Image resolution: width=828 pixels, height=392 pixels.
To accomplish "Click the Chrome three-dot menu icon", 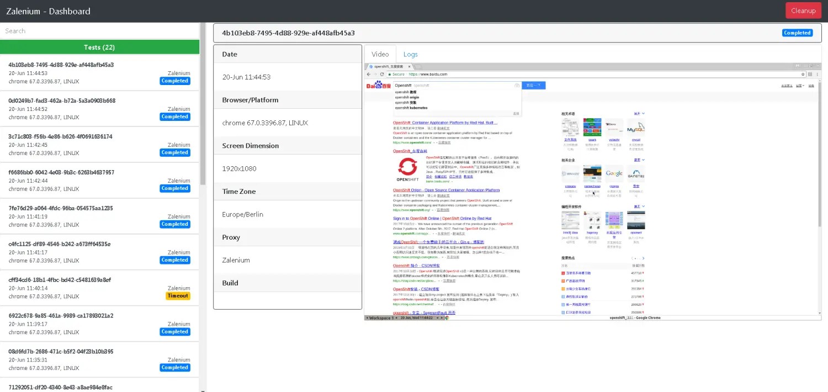I will tap(817, 74).
